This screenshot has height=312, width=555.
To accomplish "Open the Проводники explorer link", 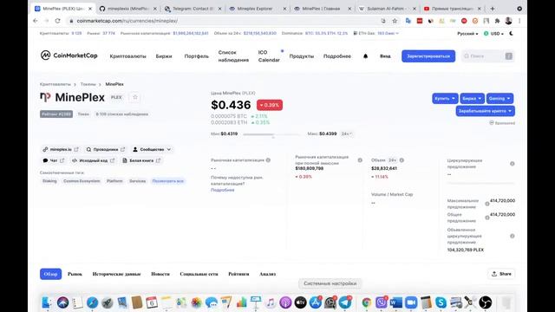I will click(x=106, y=149).
